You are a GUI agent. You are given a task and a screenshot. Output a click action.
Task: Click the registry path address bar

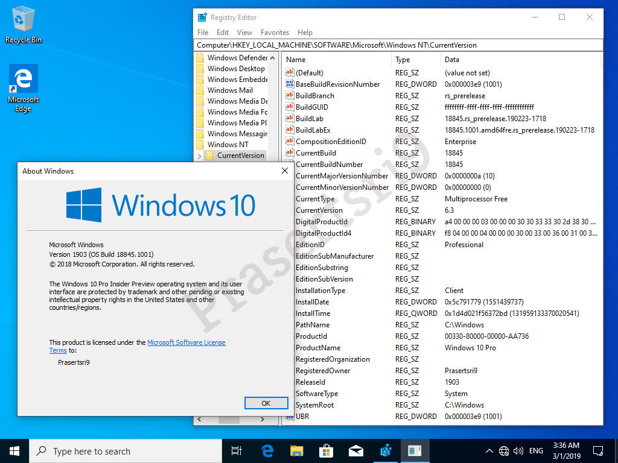click(x=398, y=45)
